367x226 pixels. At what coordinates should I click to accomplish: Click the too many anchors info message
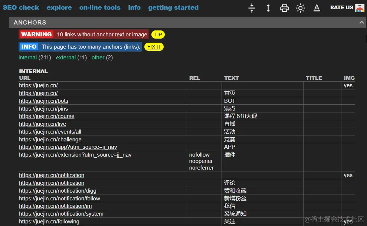(91, 46)
